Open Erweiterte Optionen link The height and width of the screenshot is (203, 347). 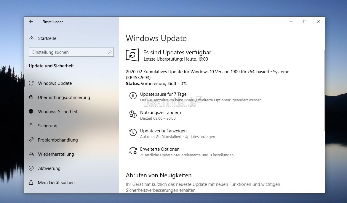point(160,149)
